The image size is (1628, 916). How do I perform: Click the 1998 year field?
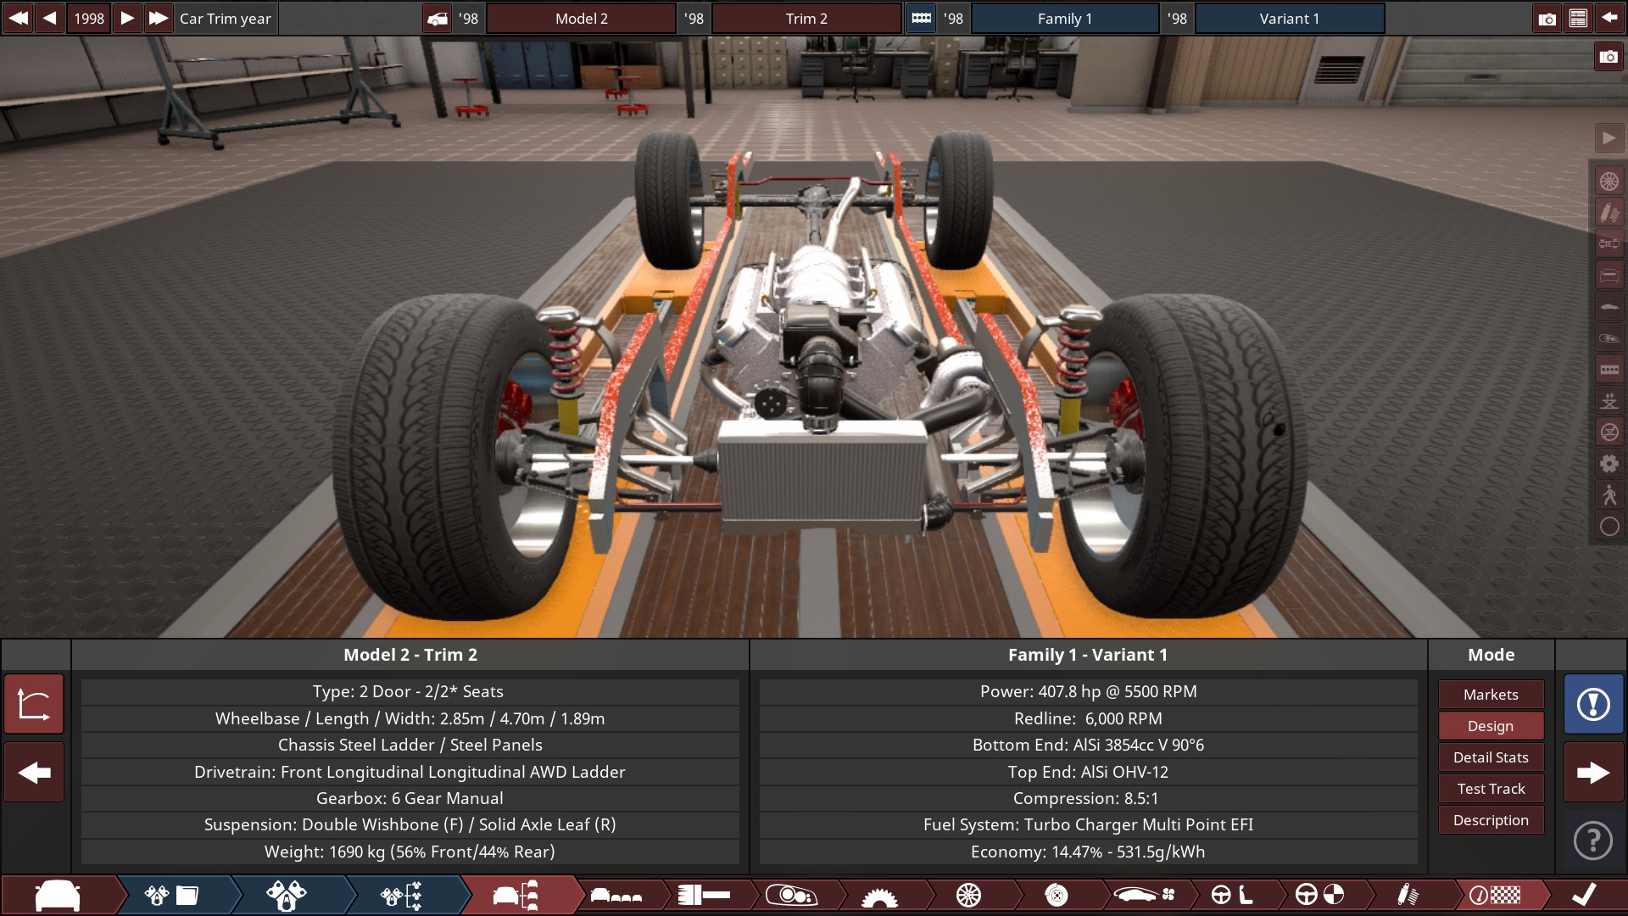tap(89, 18)
